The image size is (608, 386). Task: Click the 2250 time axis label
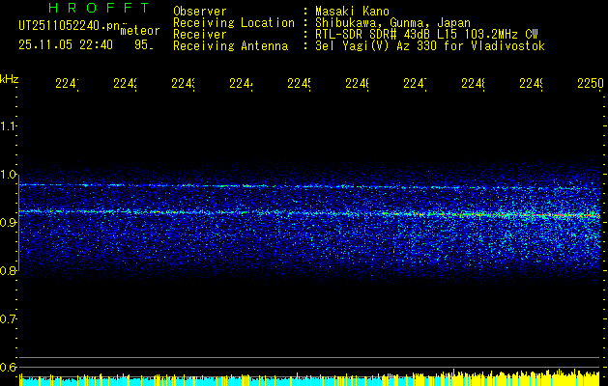(591, 84)
